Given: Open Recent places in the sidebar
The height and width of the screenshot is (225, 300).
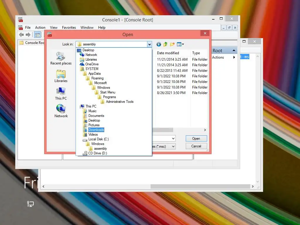Looking at the screenshot, I should tap(61, 59).
